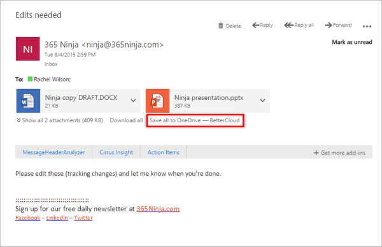
Task: Expand options for Ninja copy DRAFT.DOCX
Action: (x=133, y=101)
